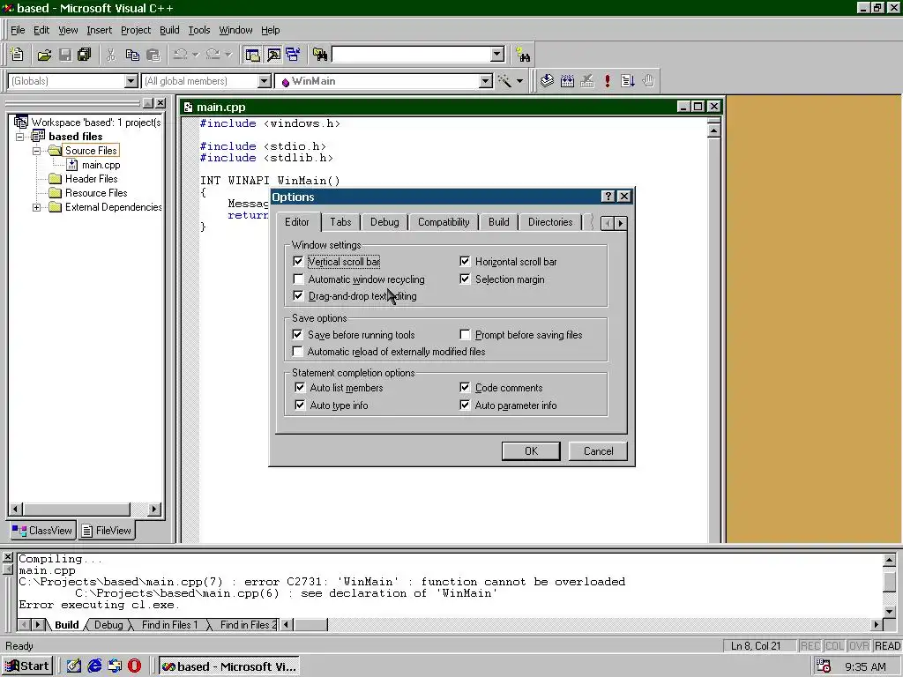Click the binoculars Search icon

tap(523, 55)
